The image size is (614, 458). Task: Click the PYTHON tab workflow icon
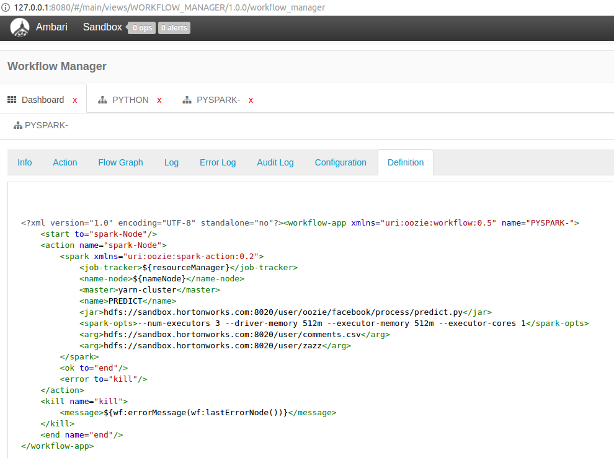coord(103,100)
